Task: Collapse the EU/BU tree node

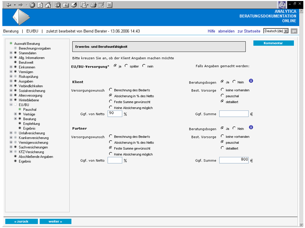Action: tap(11, 105)
